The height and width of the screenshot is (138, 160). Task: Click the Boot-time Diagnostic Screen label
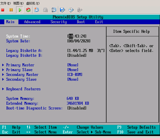[x=34, y=108]
